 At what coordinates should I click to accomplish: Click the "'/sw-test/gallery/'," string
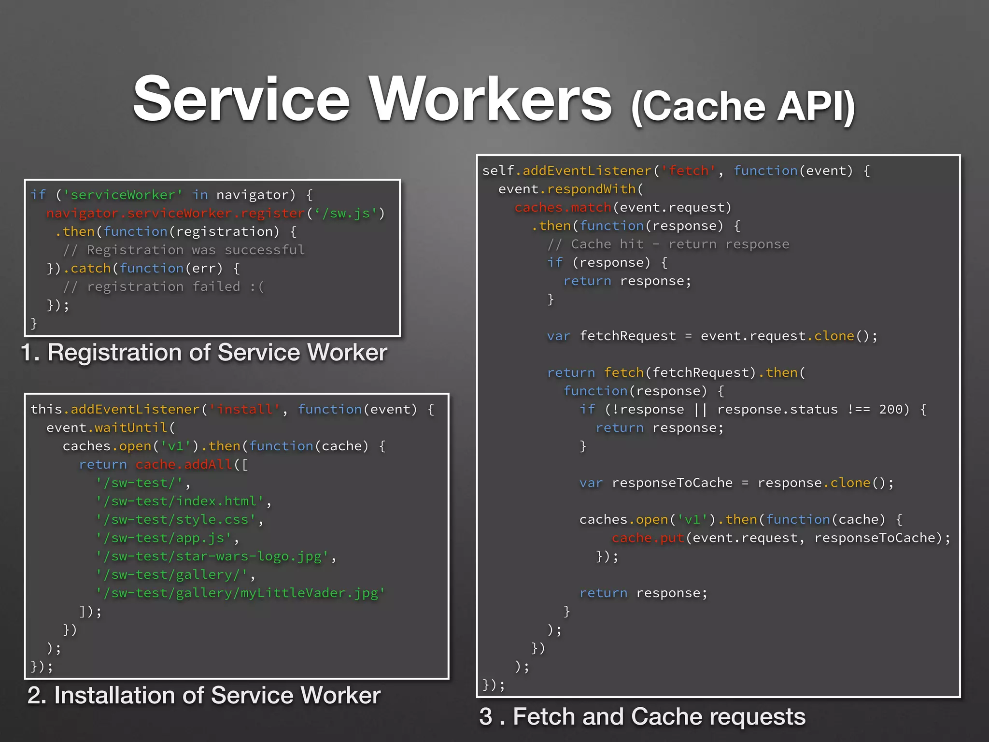pos(176,574)
